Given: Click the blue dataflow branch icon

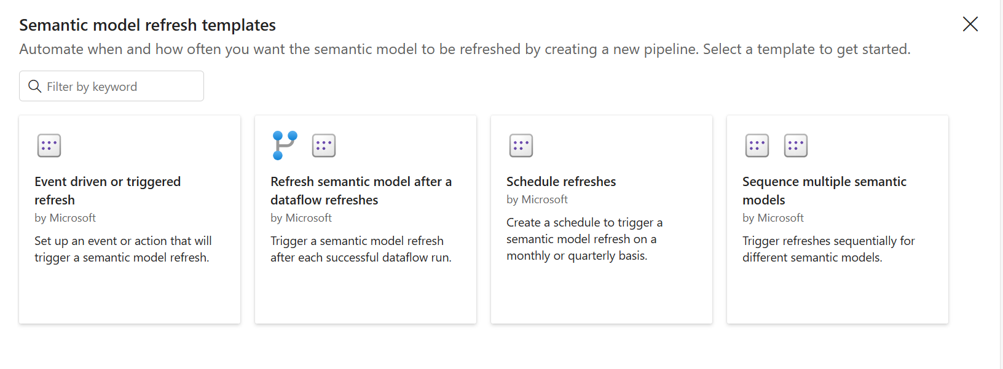Looking at the screenshot, I should 285,145.
